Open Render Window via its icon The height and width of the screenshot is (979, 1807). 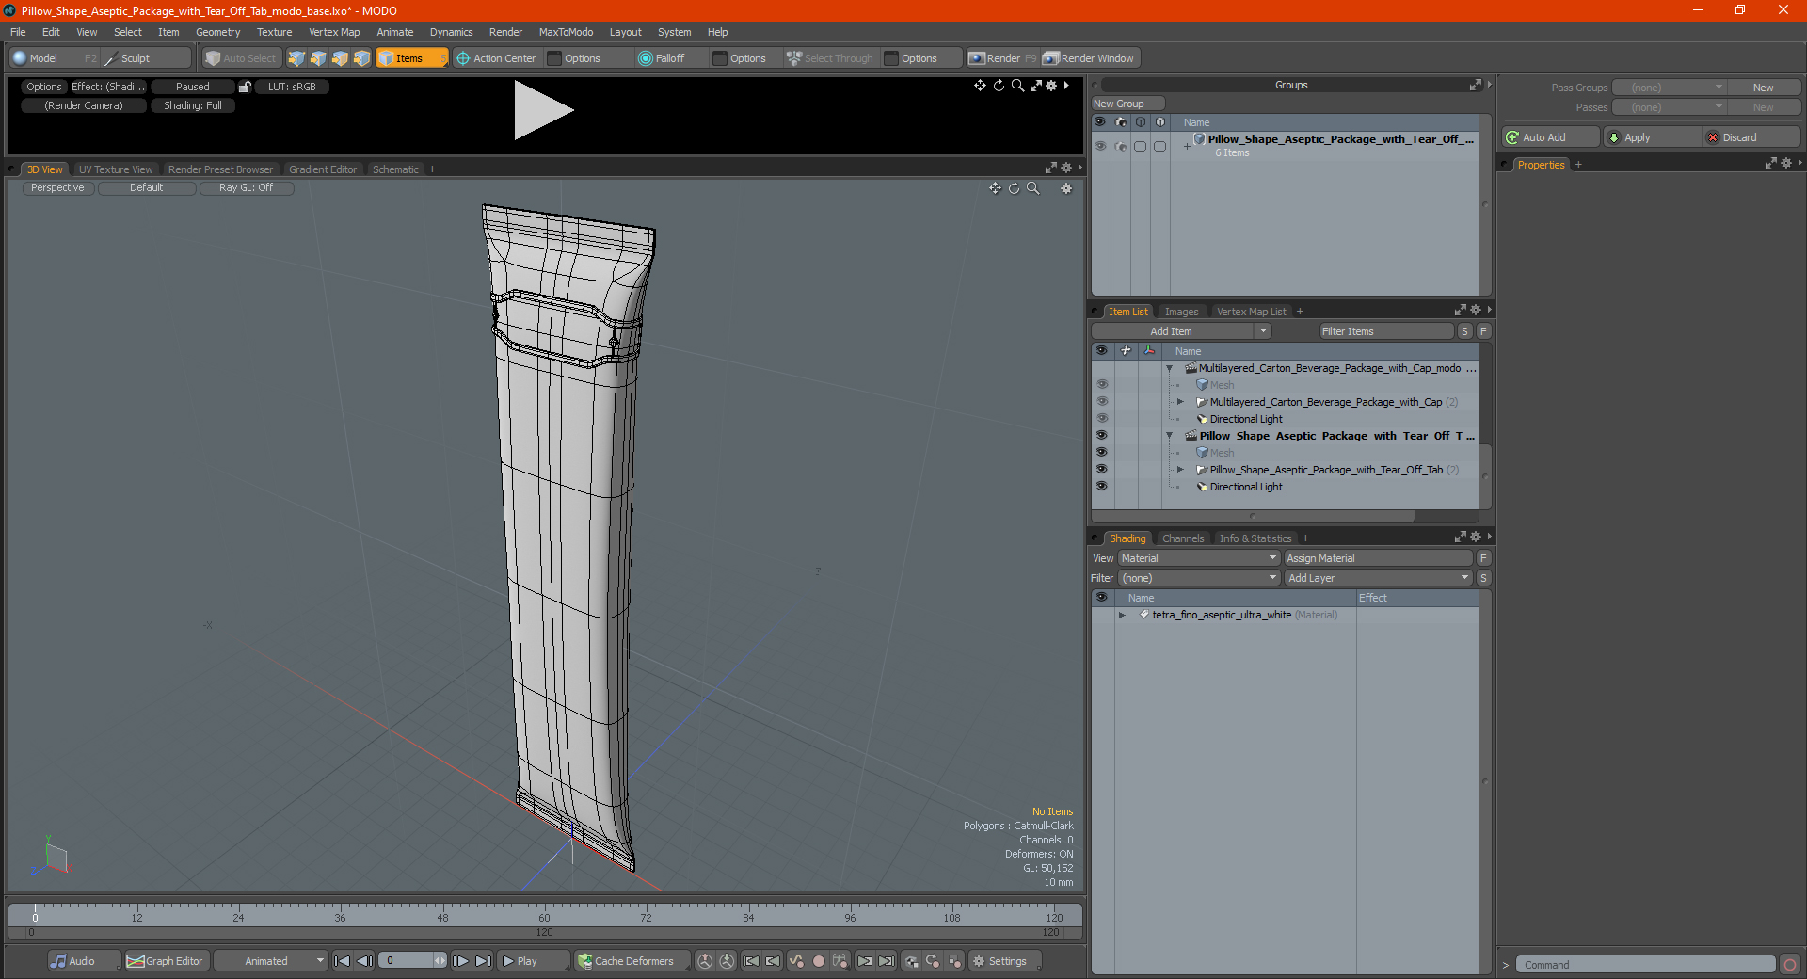tap(1051, 58)
